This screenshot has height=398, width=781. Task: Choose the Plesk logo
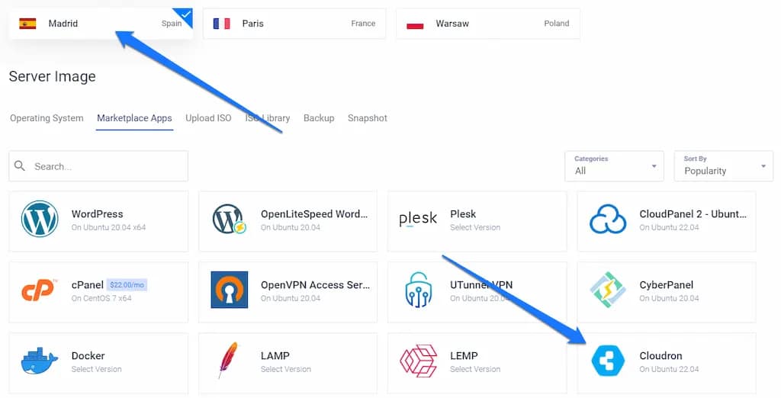pyautogui.click(x=418, y=219)
